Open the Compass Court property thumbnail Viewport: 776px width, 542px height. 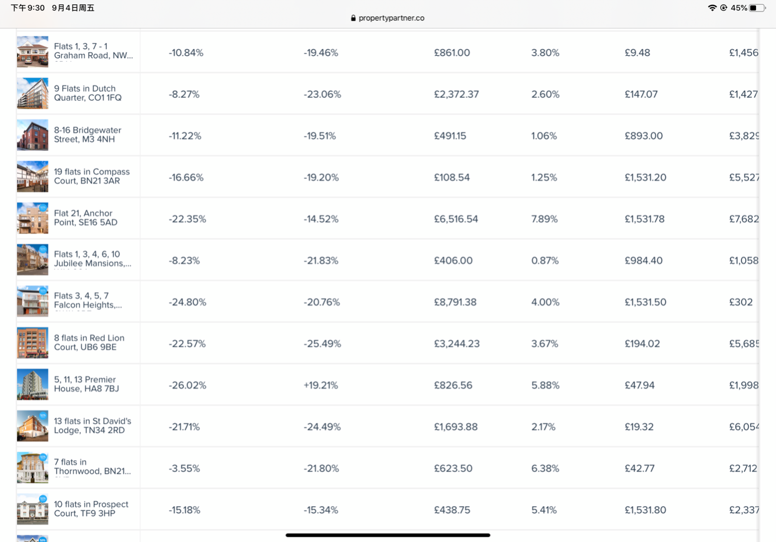[x=33, y=176]
